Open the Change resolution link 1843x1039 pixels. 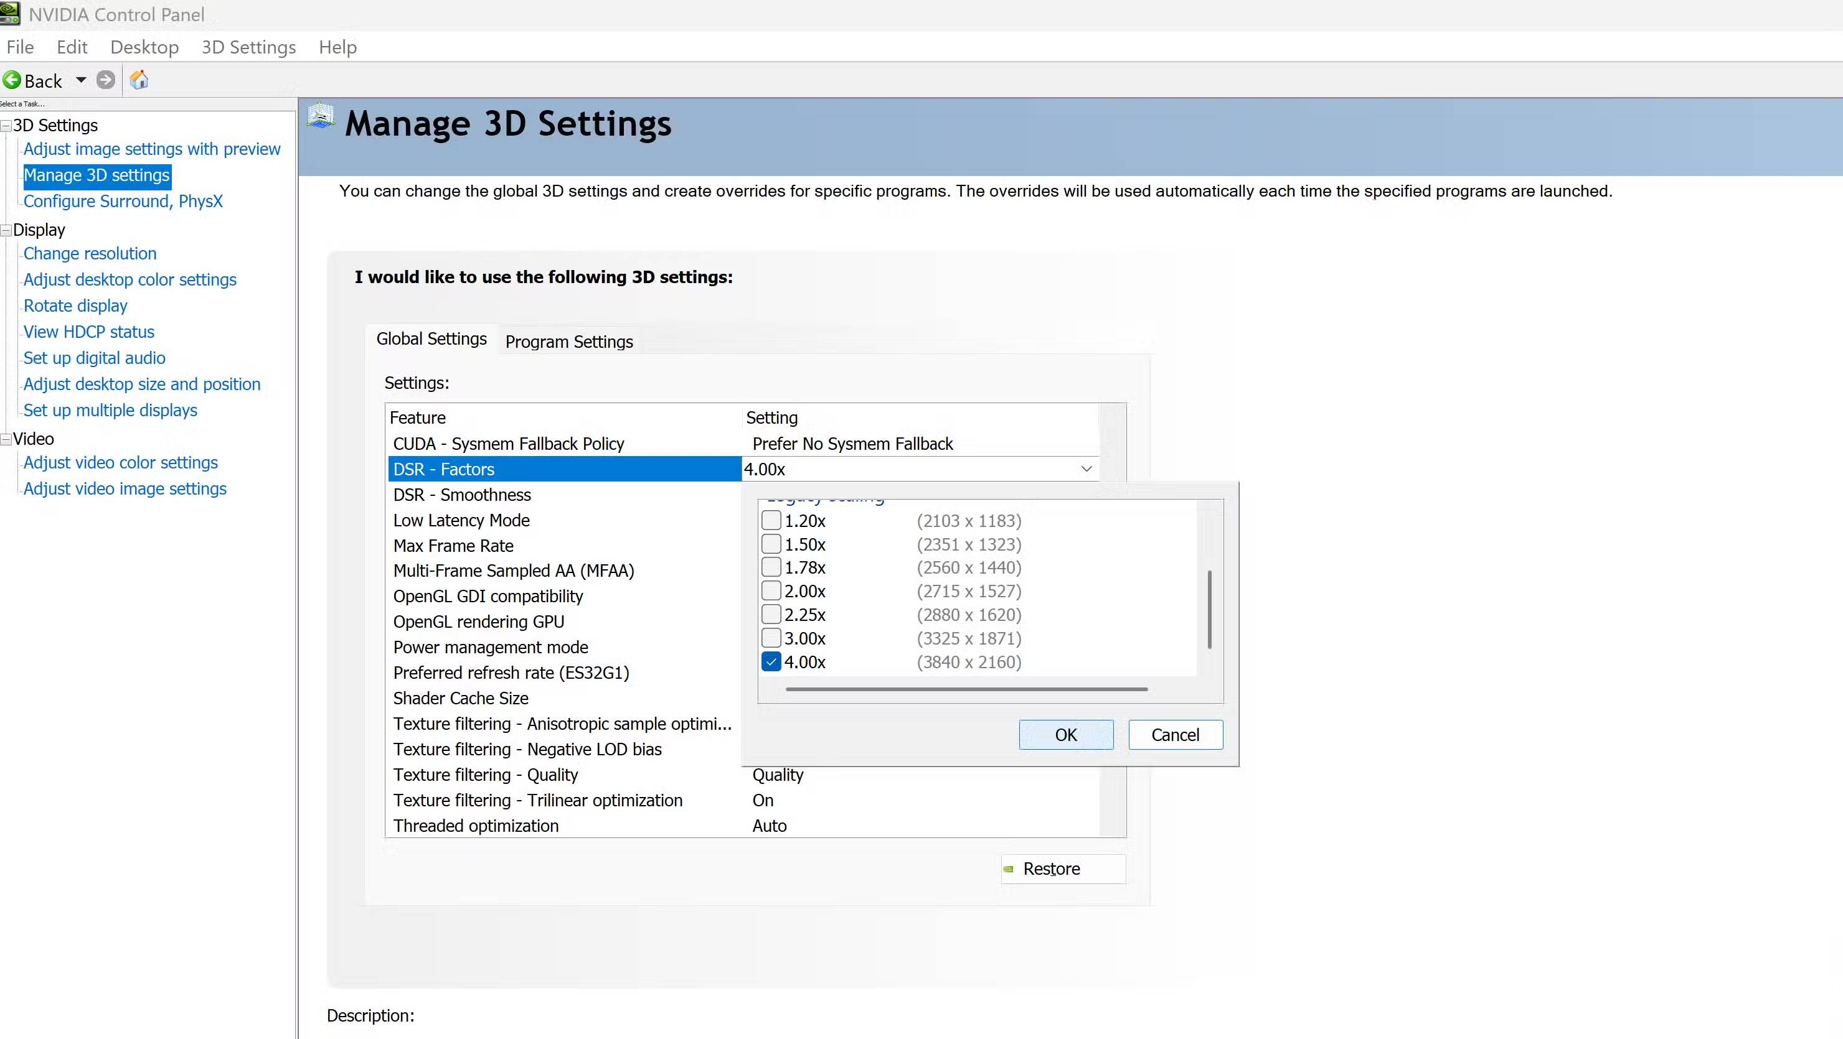[90, 254]
